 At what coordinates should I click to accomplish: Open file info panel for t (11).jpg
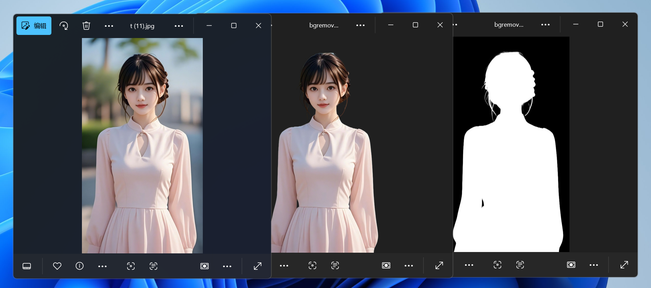[x=79, y=266]
